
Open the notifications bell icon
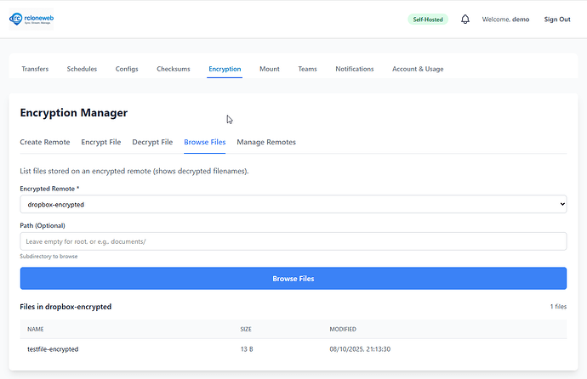pos(465,20)
